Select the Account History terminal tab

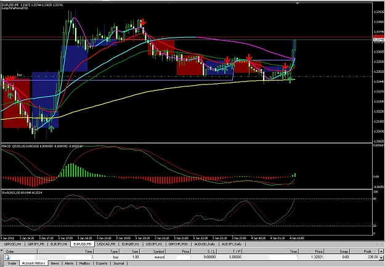tap(34, 263)
